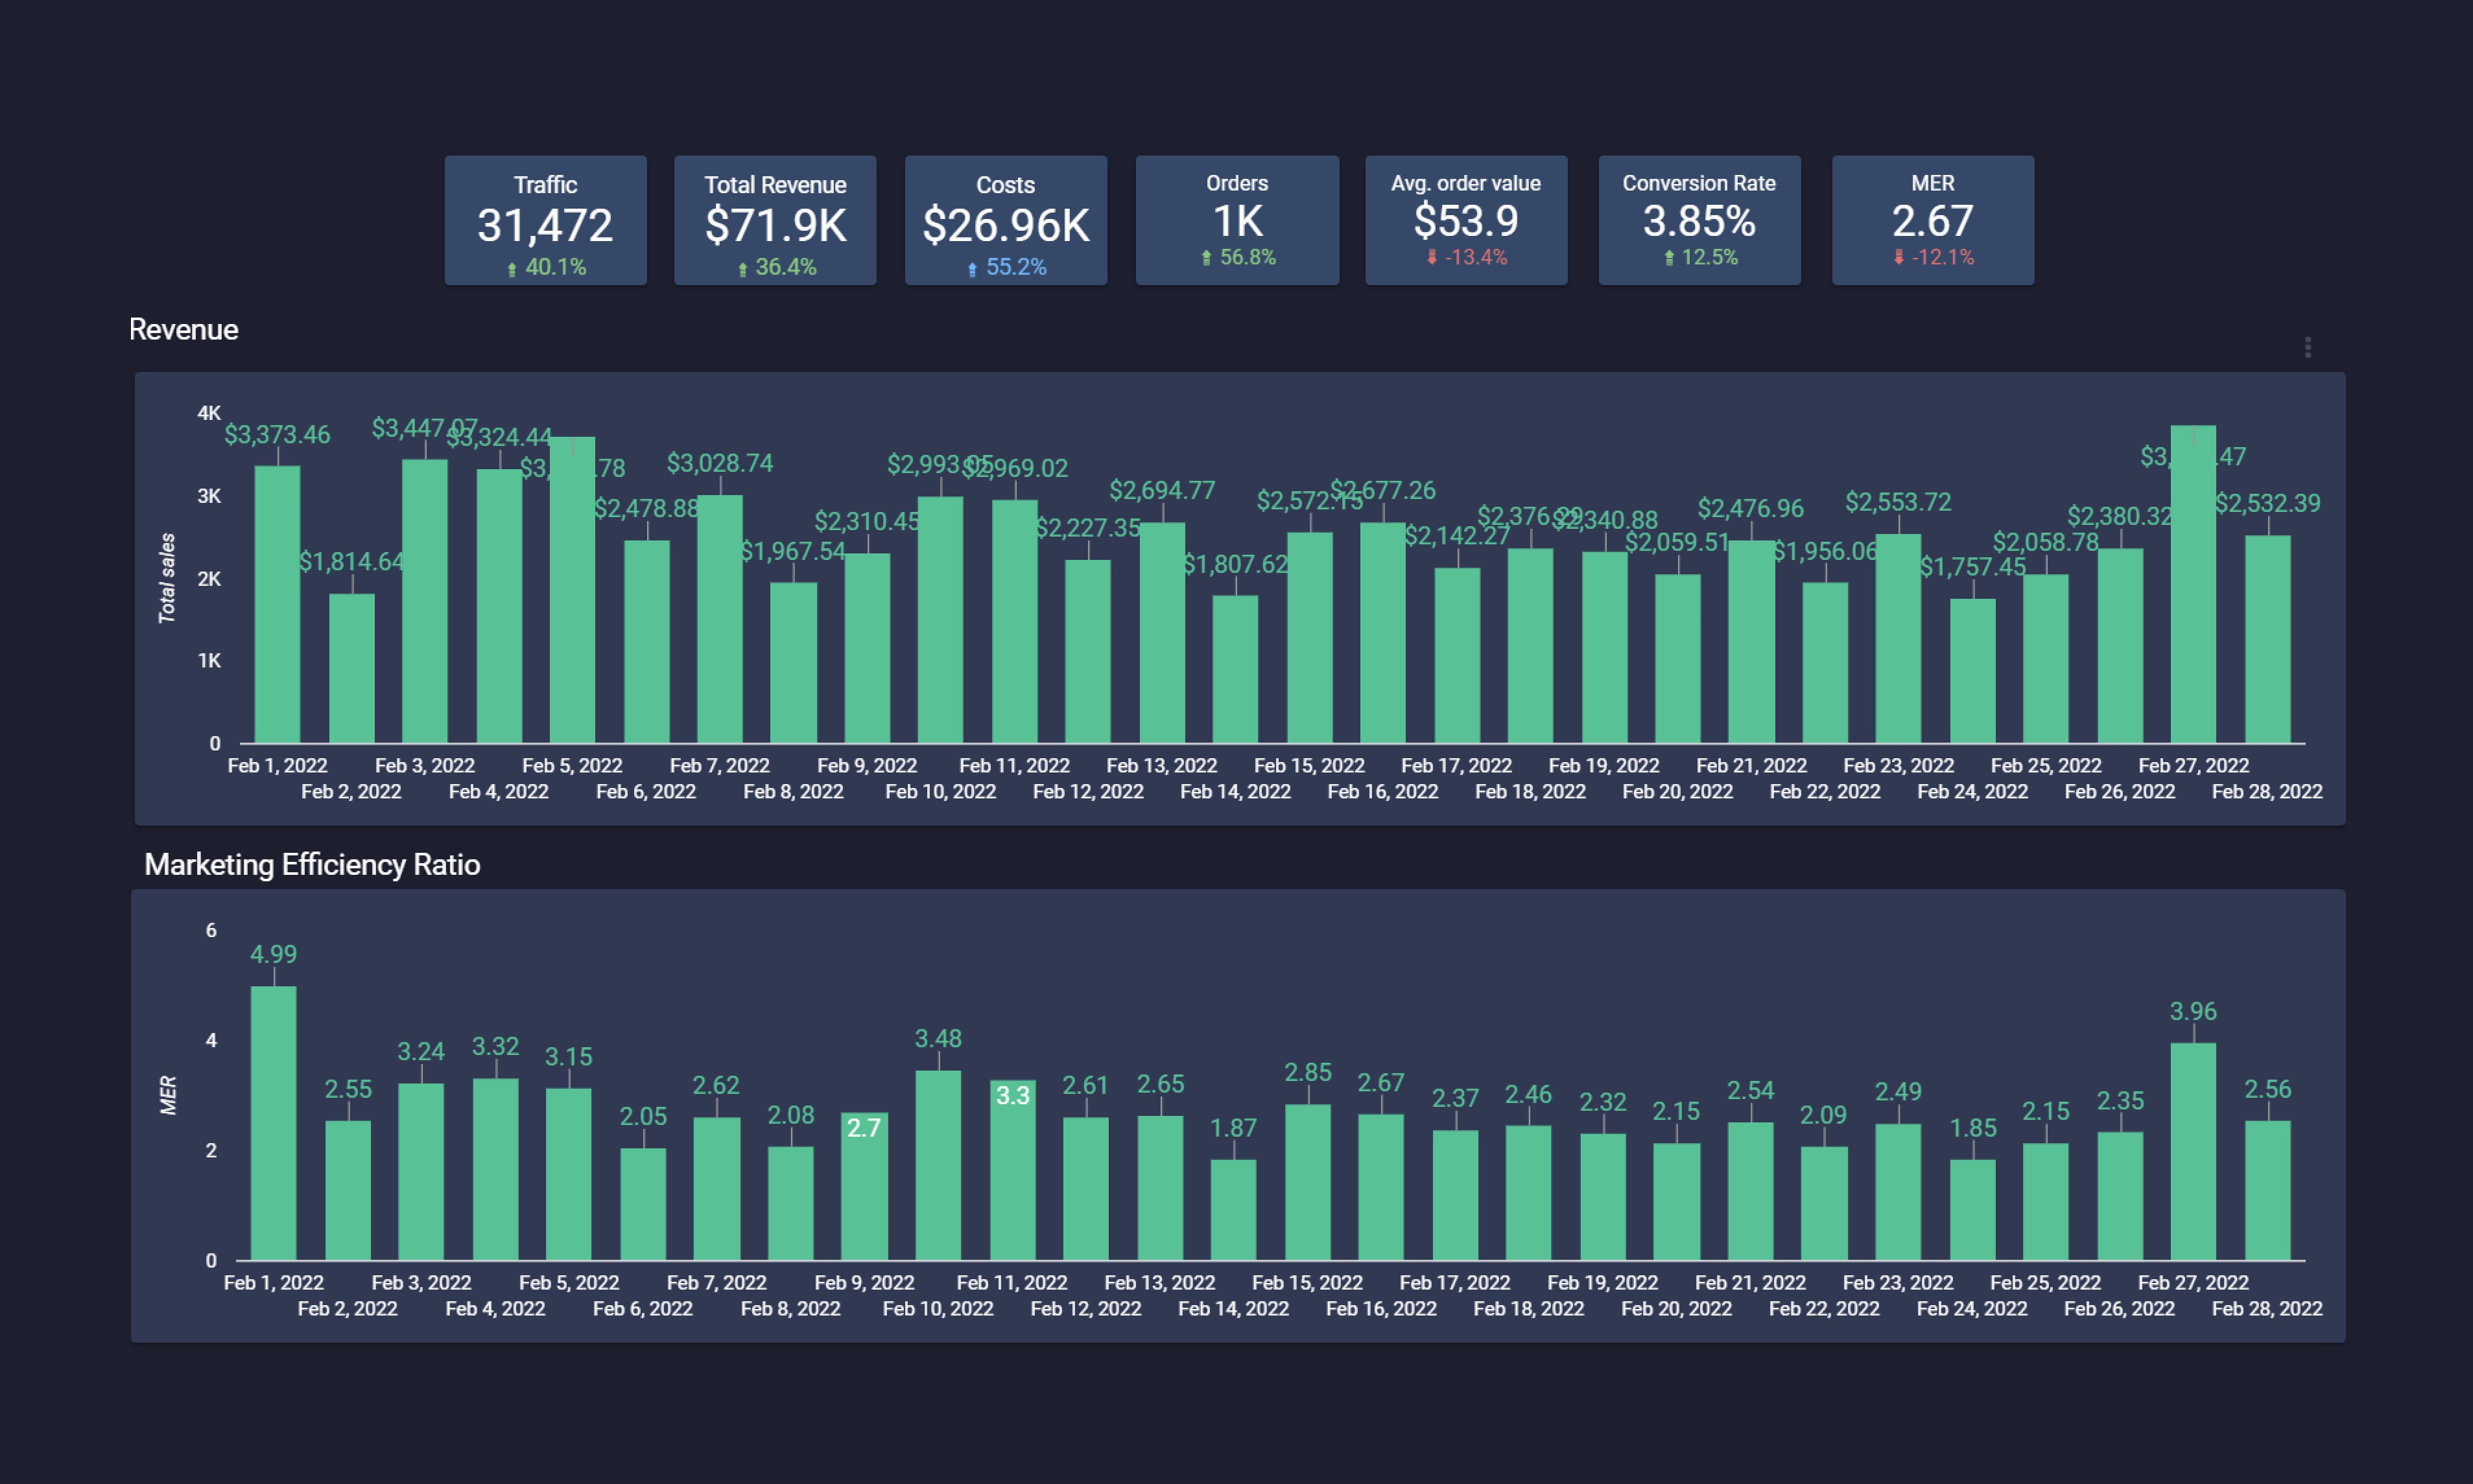Screen dimensions: 2473x1484
Task: Click the Total Revenue 36.4% change indicator
Action: coord(776,267)
